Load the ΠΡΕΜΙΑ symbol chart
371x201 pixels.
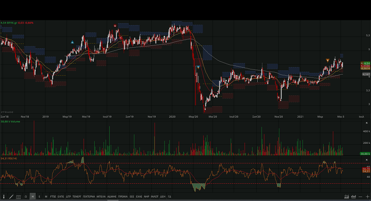click(x=123, y=197)
